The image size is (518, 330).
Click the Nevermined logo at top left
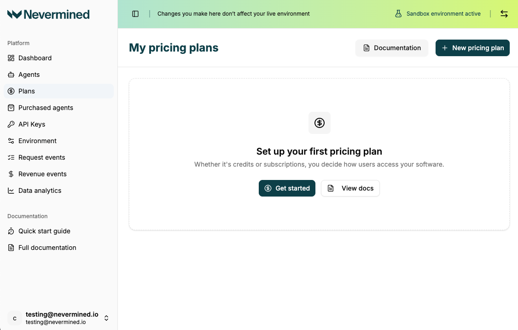coord(48,14)
